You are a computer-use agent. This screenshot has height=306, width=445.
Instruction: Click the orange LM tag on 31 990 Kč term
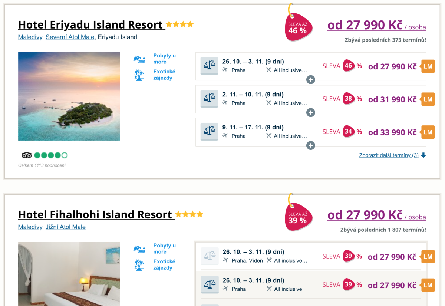tap(428, 99)
